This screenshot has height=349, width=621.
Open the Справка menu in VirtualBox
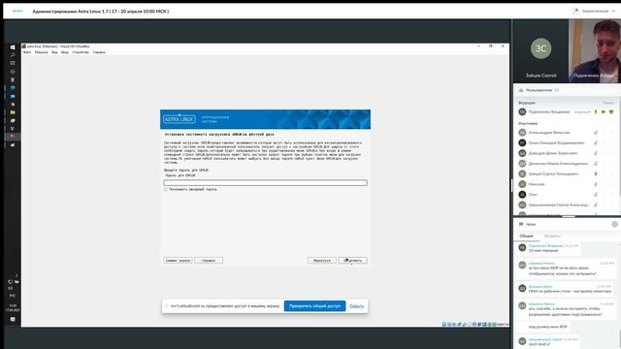[x=99, y=52]
